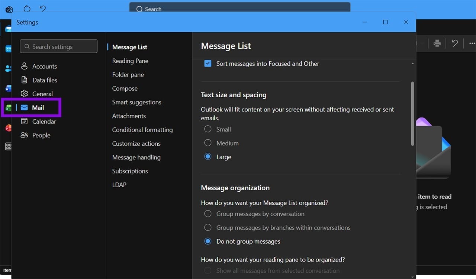Viewport: 476px width, 279px height.
Task: Toggle Sort messages into Focused and Other
Action: pos(208,64)
